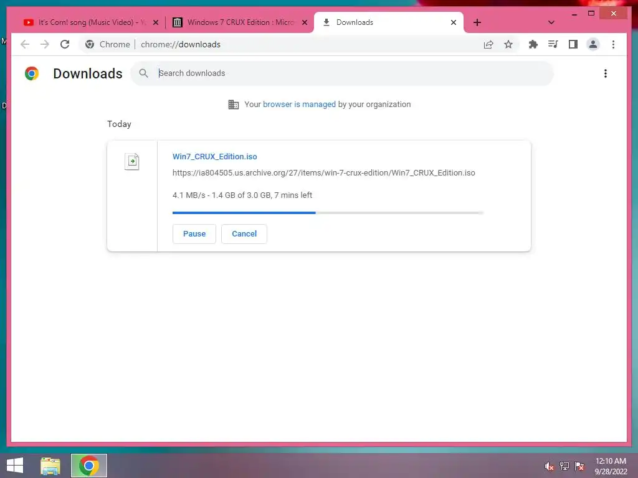638x478 pixels.
Task: Expand the tab search chevron
Action: [551, 22]
